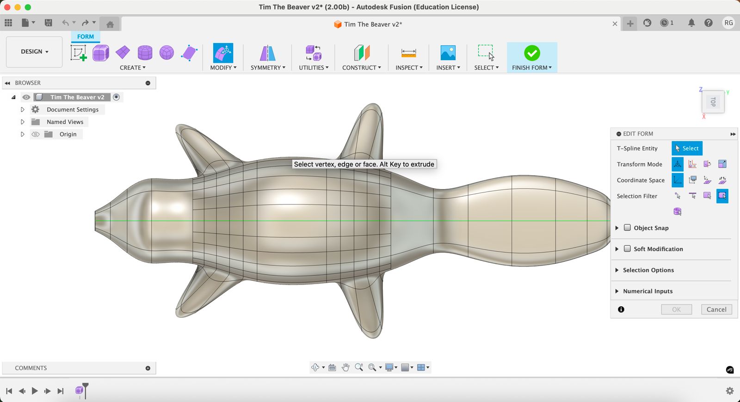
Task: Enable the Object Snap checkbox
Action: click(627, 228)
